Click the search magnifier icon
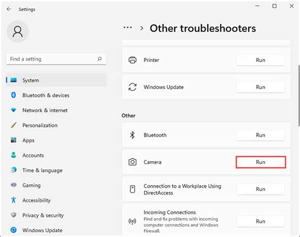The height and width of the screenshot is (237, 300). pyautogui.click(x=99, y=59)
